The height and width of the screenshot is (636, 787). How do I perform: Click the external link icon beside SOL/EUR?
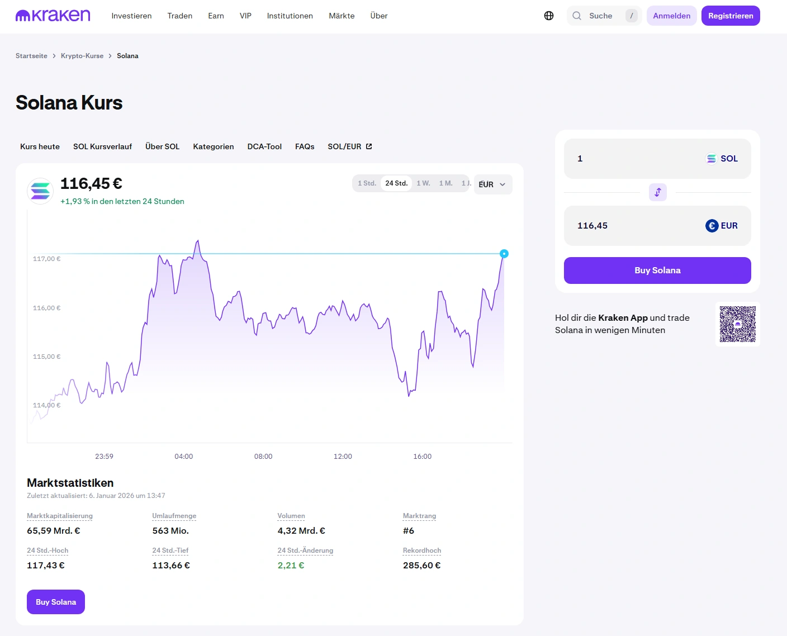pos(369,146)
